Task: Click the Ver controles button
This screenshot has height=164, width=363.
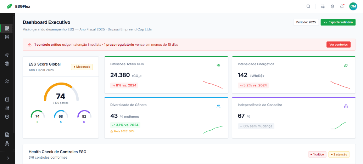Action: pyautogui.click(x=339, y=44)
